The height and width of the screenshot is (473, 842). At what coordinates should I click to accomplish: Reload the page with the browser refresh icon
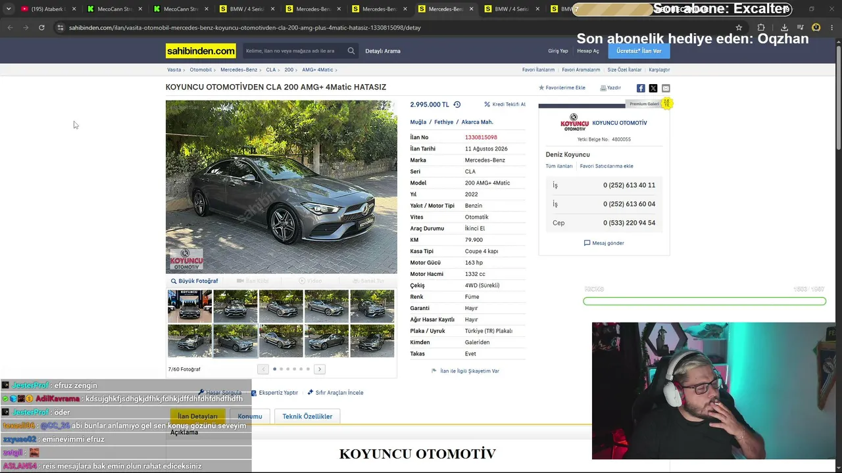tap(41, 28)
